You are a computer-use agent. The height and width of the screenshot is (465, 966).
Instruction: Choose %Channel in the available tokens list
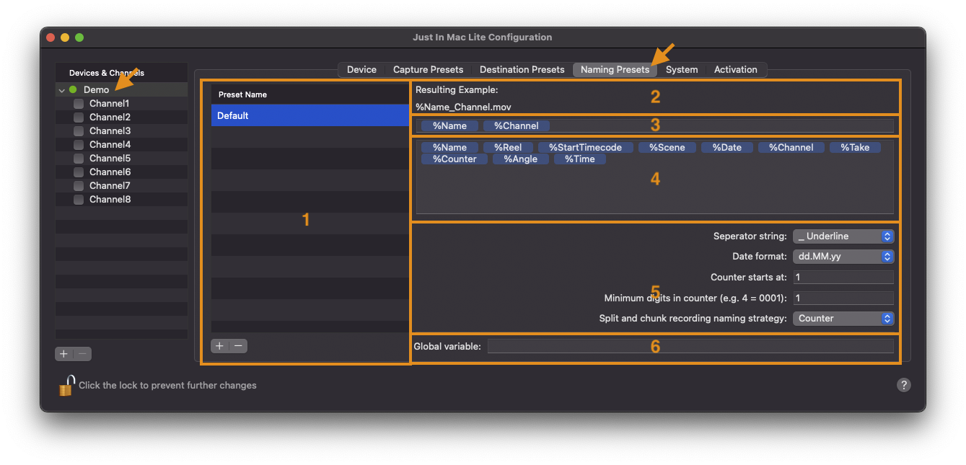tap(791, 148)
